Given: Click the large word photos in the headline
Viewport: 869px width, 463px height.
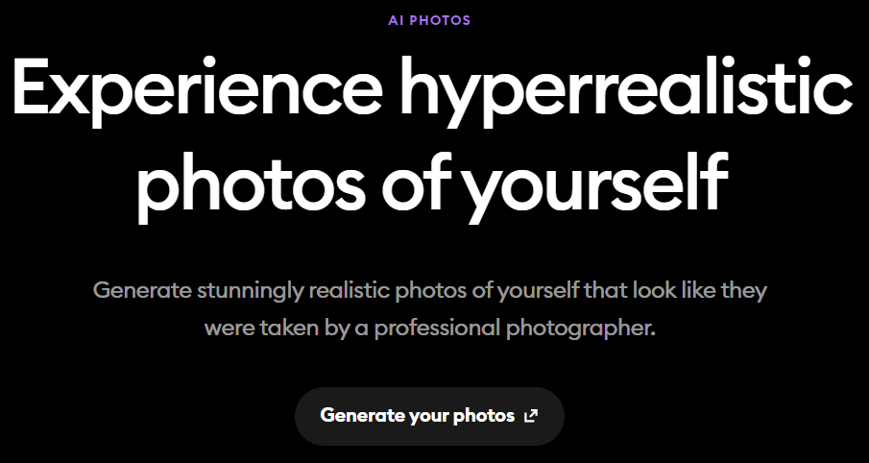Looking at the screenshot, I should [251, 185].
